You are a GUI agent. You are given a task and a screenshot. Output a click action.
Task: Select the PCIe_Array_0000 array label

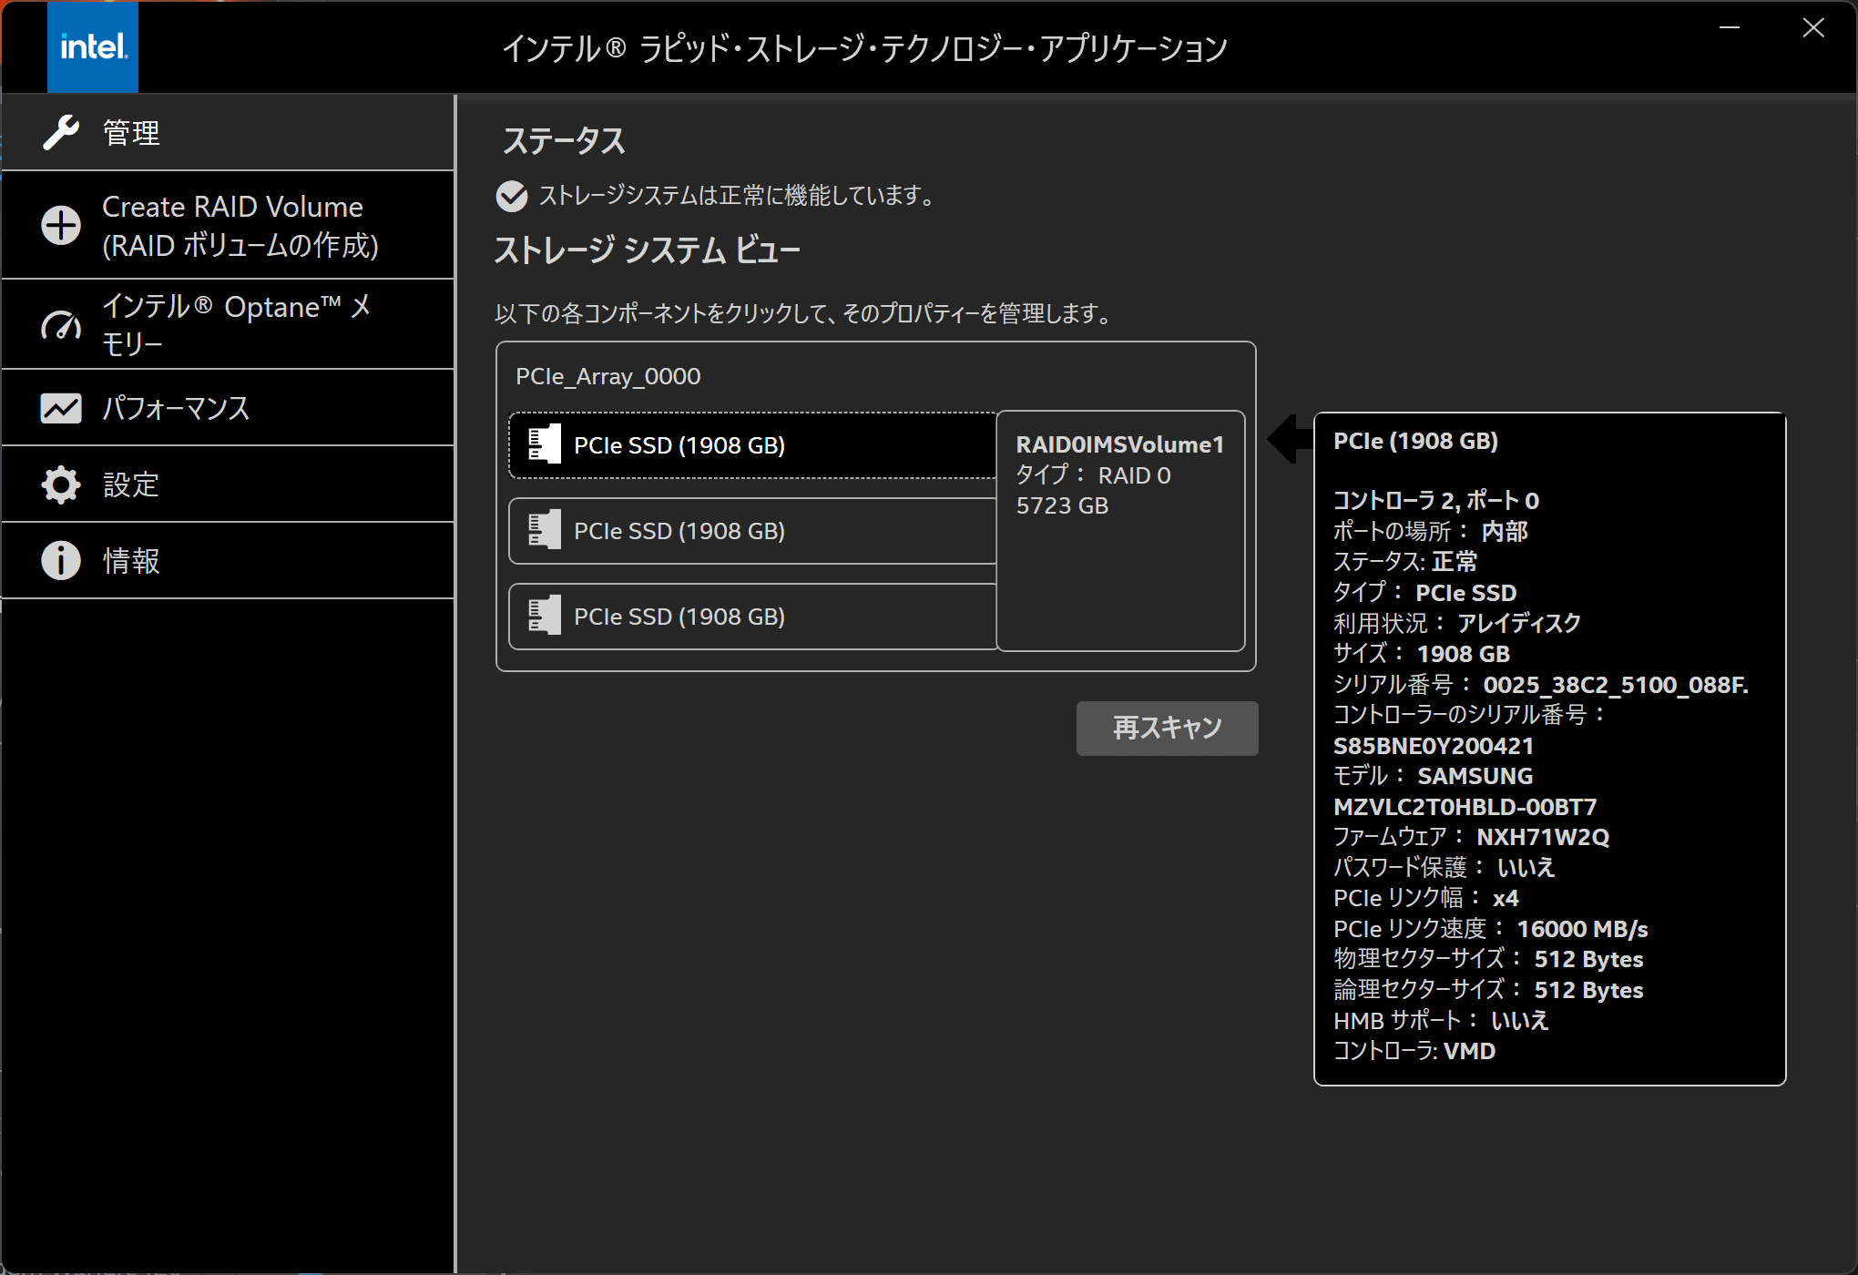pyautogui.click(x=607, y=376)
